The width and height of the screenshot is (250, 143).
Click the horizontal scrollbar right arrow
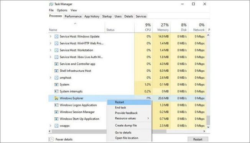[204, 131]
